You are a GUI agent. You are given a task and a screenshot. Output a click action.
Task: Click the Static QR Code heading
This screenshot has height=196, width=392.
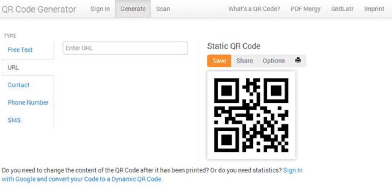234,46
